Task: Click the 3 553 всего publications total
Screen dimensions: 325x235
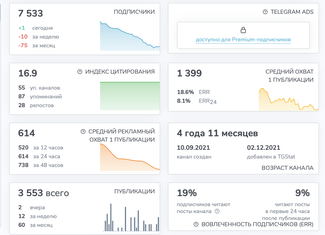Action: click(x=44, y=193)
